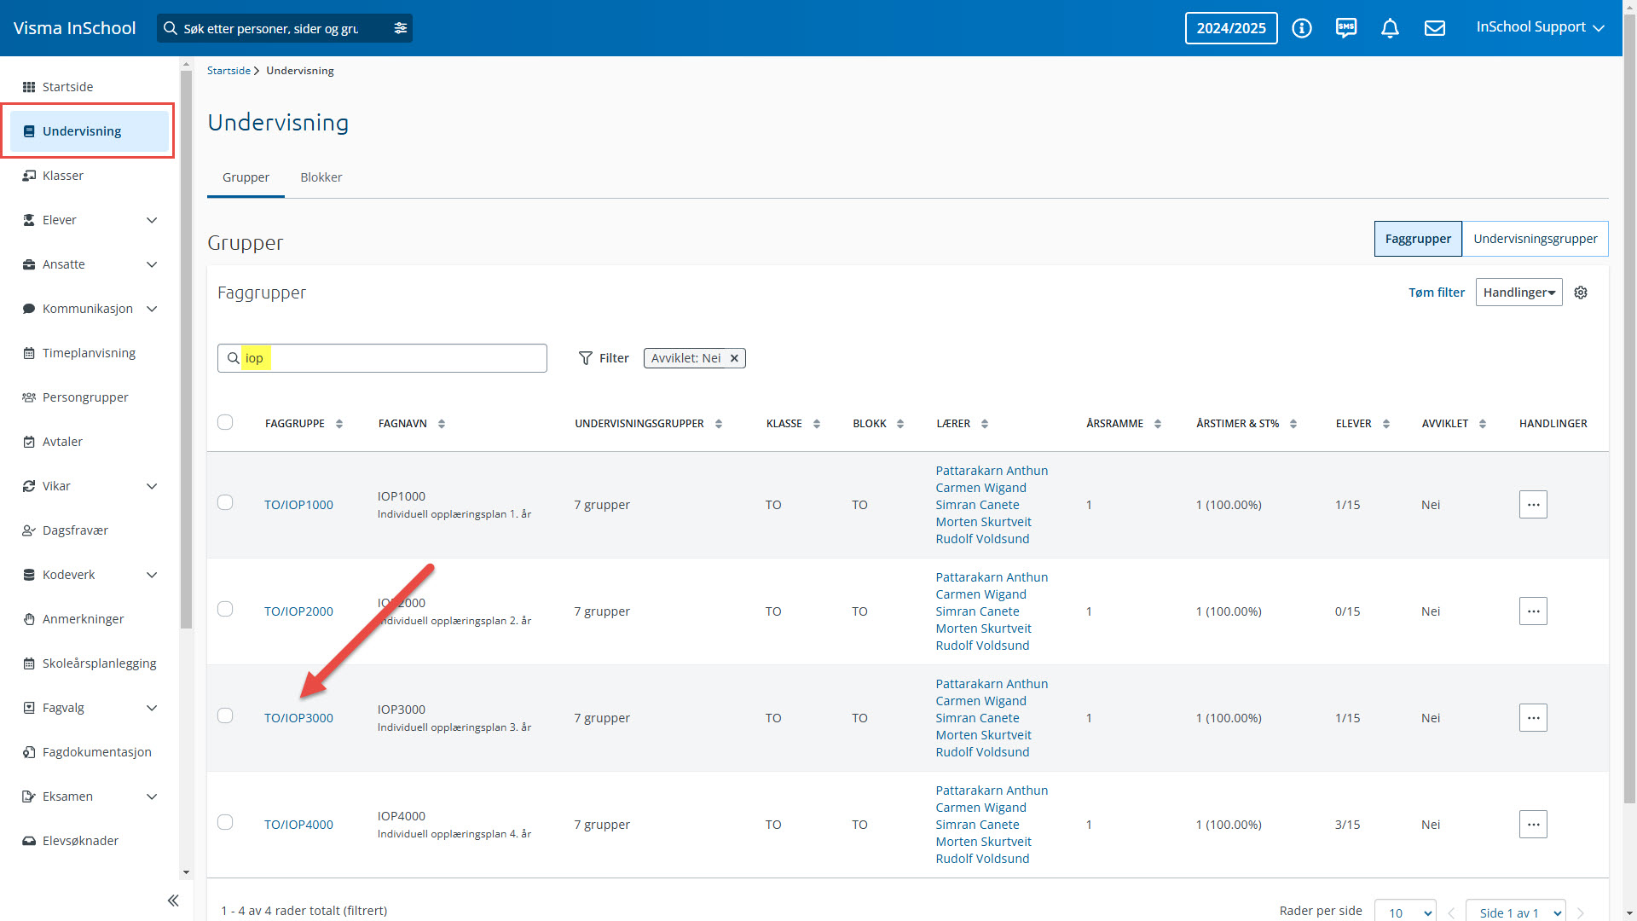Open the Rader per side dropdown
This screenshot has height=921, width=1637.
click(x=1405, y=912)
